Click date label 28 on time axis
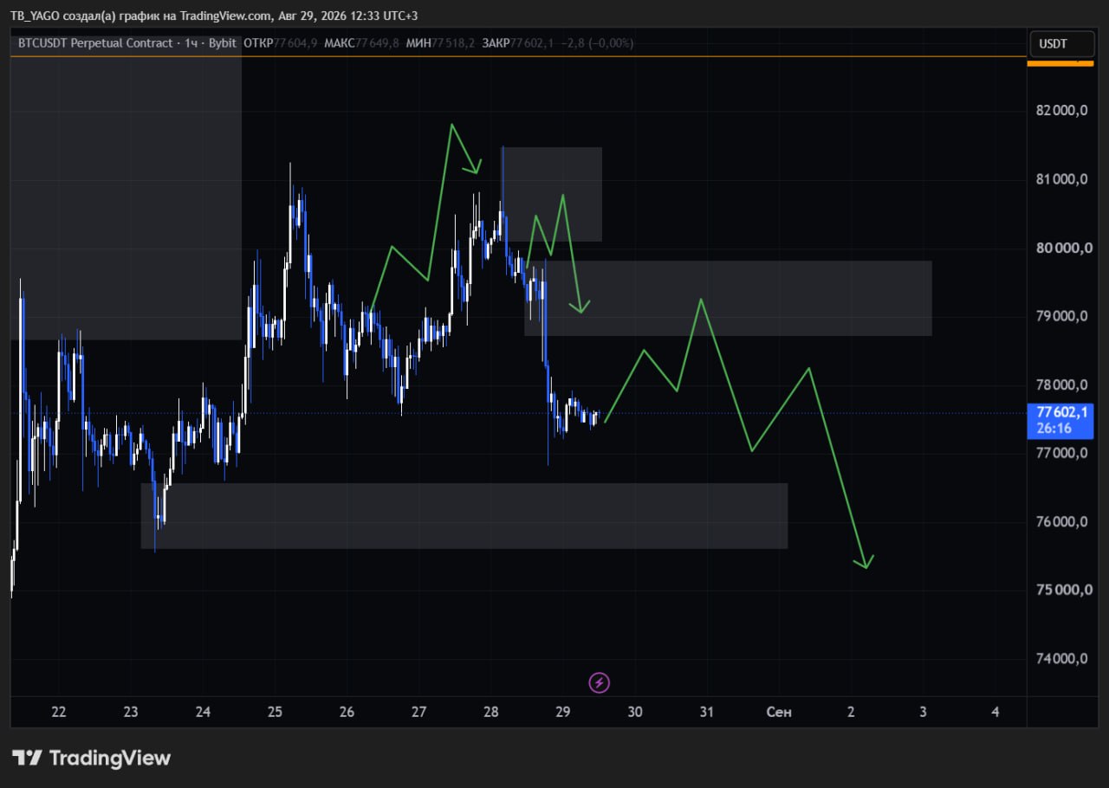This screenshot has height=788, width=1109. coord(491,712)
